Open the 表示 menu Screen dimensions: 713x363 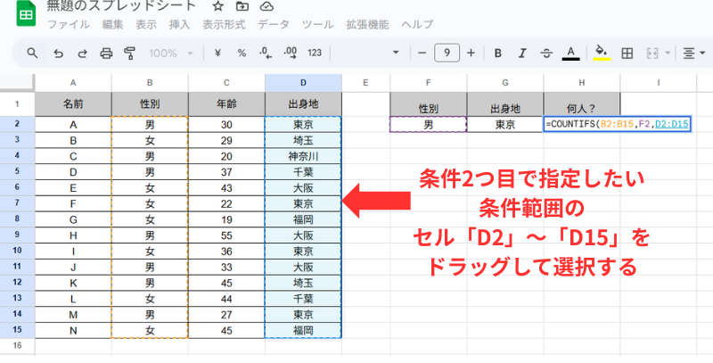click(x=146, y=25)
